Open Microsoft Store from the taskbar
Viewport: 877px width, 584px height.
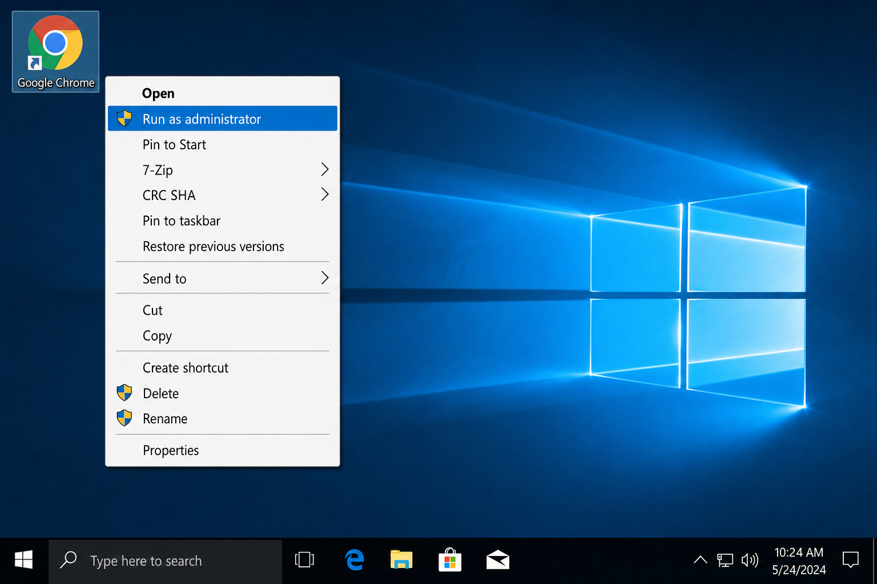pyautogui.click(x=450, y=560)
